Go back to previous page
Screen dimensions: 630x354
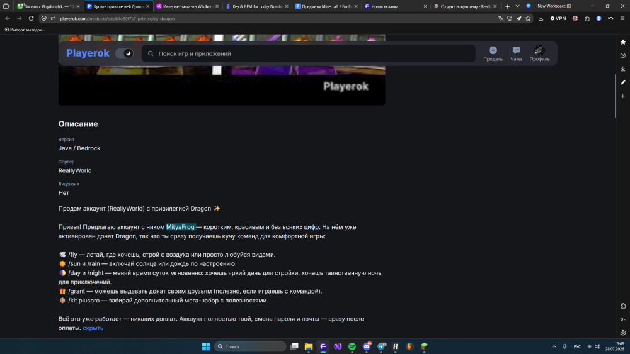8,18
